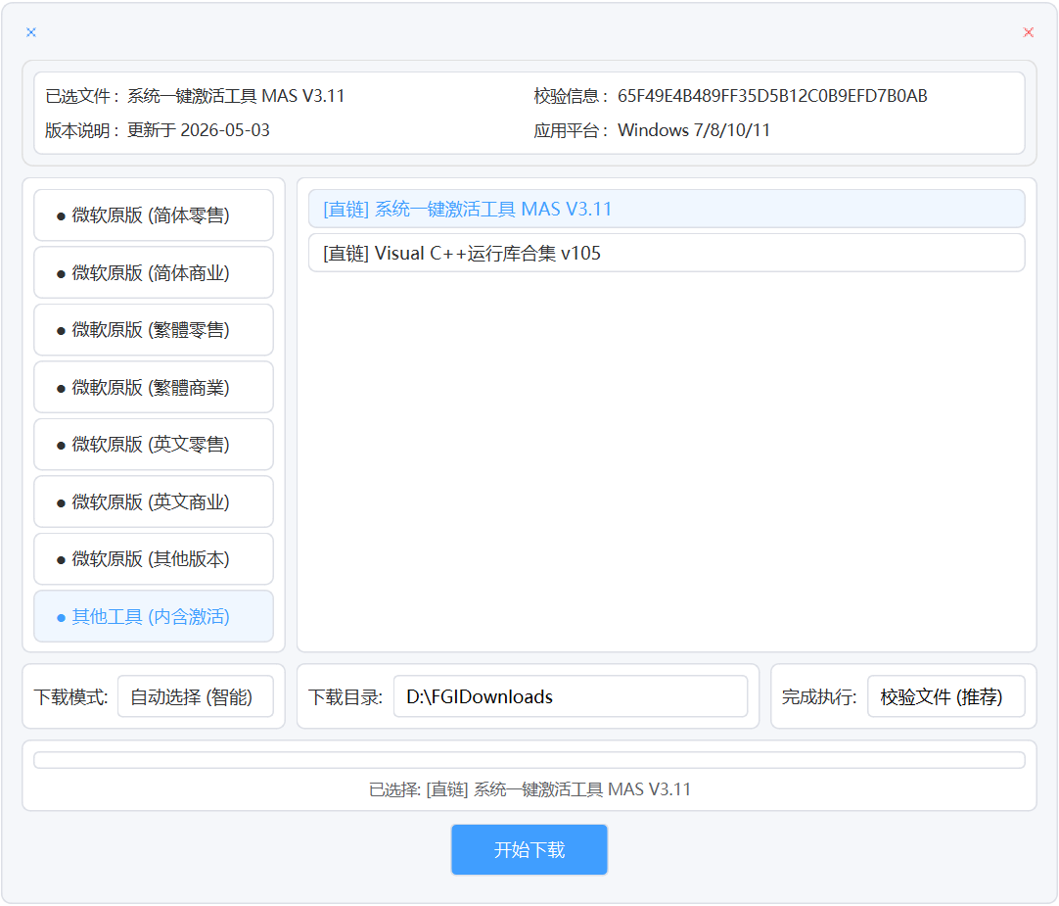
Task: Click the 完成执行 label
Action: click(x=819, y=697)
